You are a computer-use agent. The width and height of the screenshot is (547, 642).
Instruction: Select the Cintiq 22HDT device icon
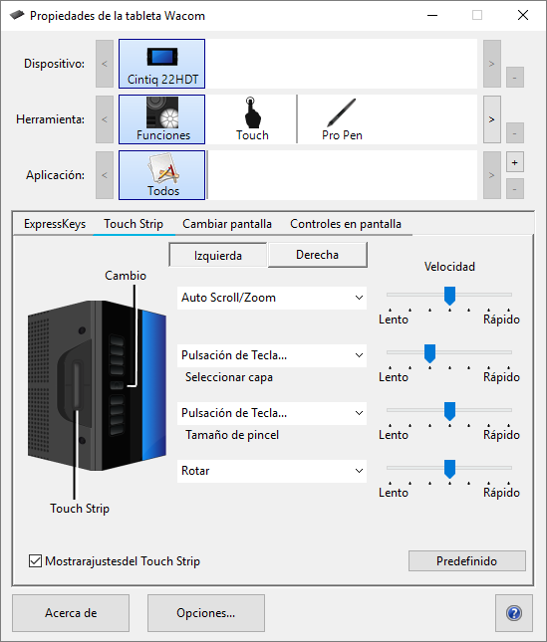pyautogui.click(x=161, y=64)
